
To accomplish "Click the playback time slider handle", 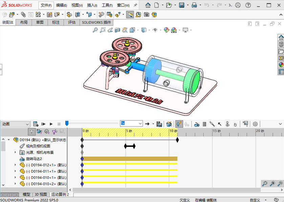I will (x=67, y=123).
